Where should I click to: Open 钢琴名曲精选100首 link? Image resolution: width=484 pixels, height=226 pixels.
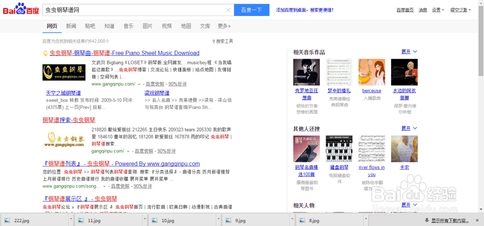point(306,171)
